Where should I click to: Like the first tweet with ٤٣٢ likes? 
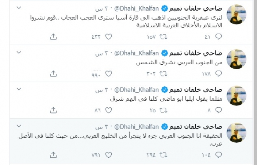tap(108, 36)
